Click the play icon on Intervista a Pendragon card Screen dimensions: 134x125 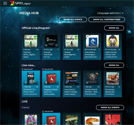[x=97, y=45]
